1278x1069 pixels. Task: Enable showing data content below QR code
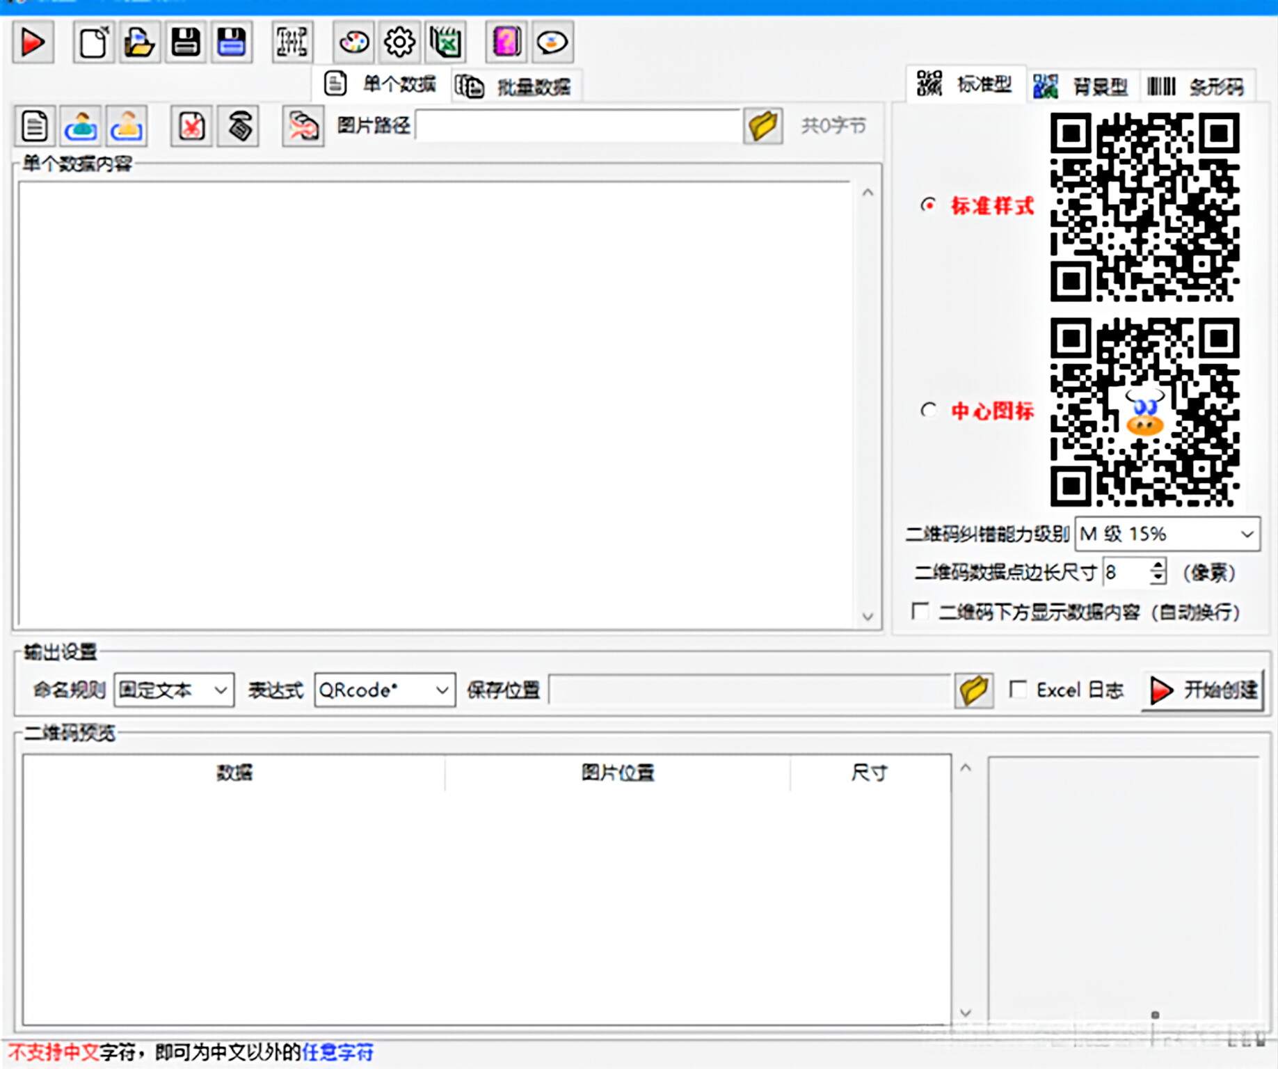[920, 611]
